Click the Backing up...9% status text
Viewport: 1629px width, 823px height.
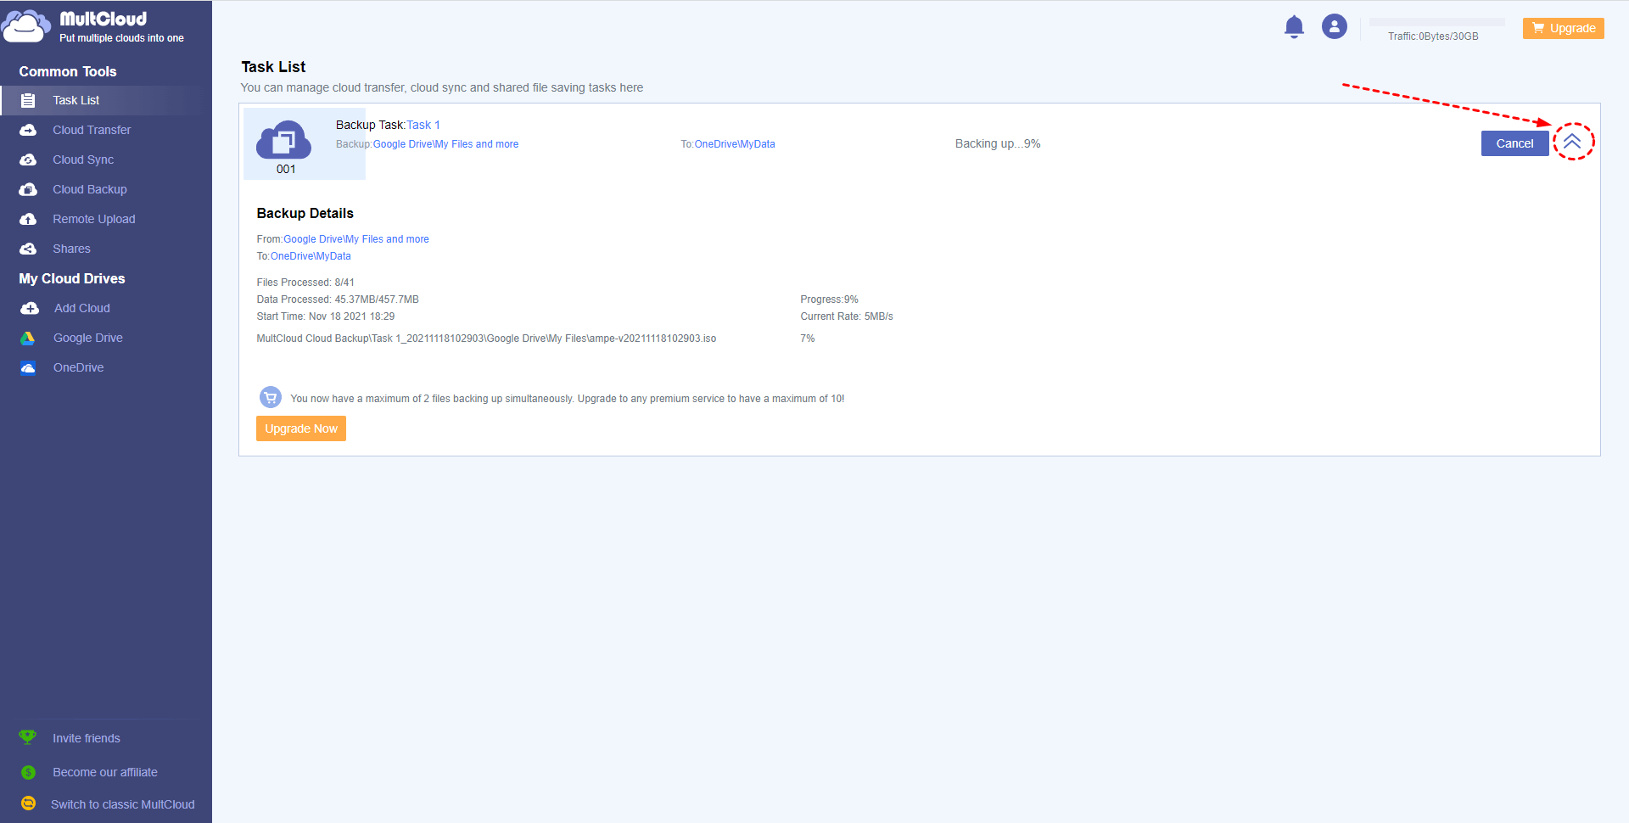(998, 143)
